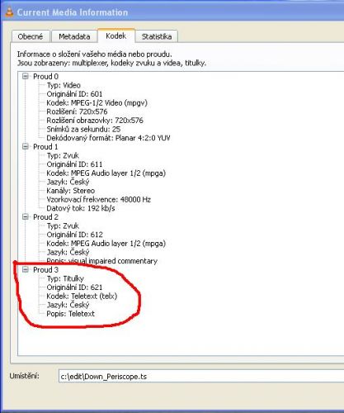This screenshot has width=344, height=413.
Task: Select Originální ID: 611 item
Action: pyautogui.click(x=74, y=164)
